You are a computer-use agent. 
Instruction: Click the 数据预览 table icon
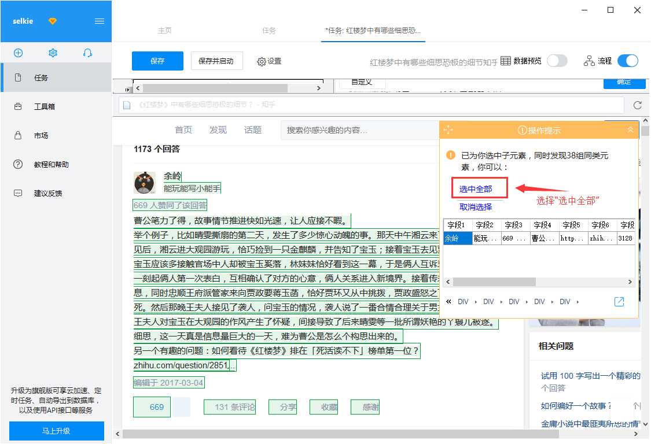tap(505, 61)
